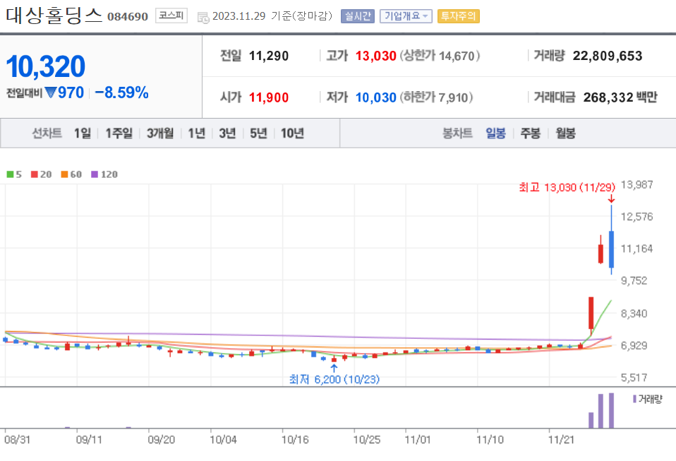Click the change rate −8.59%

point(121,92)
